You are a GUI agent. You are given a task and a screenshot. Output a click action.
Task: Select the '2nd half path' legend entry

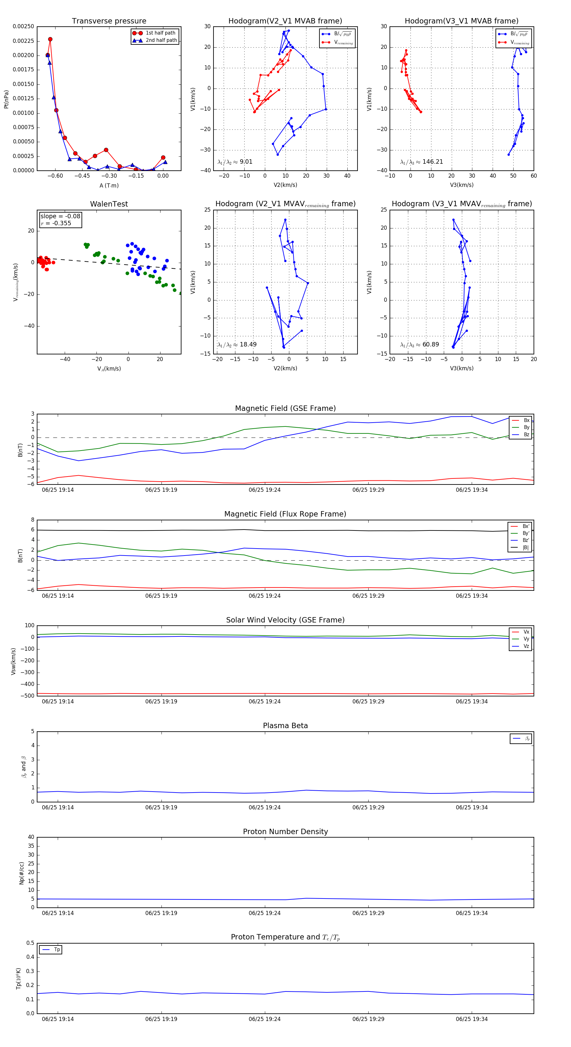point(154,40)
